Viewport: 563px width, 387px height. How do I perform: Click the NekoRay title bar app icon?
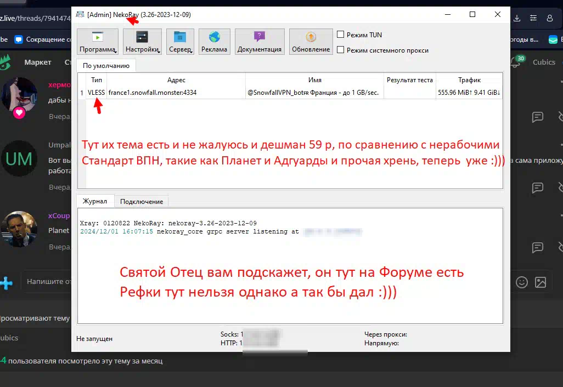[80, 14]
